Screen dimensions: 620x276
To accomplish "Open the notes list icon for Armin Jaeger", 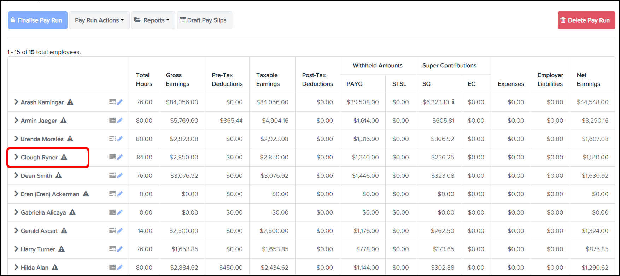I will coord(112,121).
